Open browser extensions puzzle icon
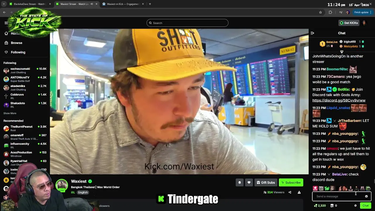The width and height of the screenshot is (375, 211). pyautogui.click(x=330, y=12)
